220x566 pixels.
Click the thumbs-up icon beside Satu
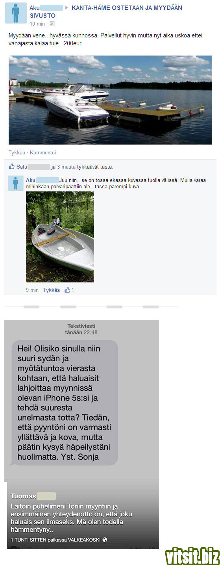11,167
